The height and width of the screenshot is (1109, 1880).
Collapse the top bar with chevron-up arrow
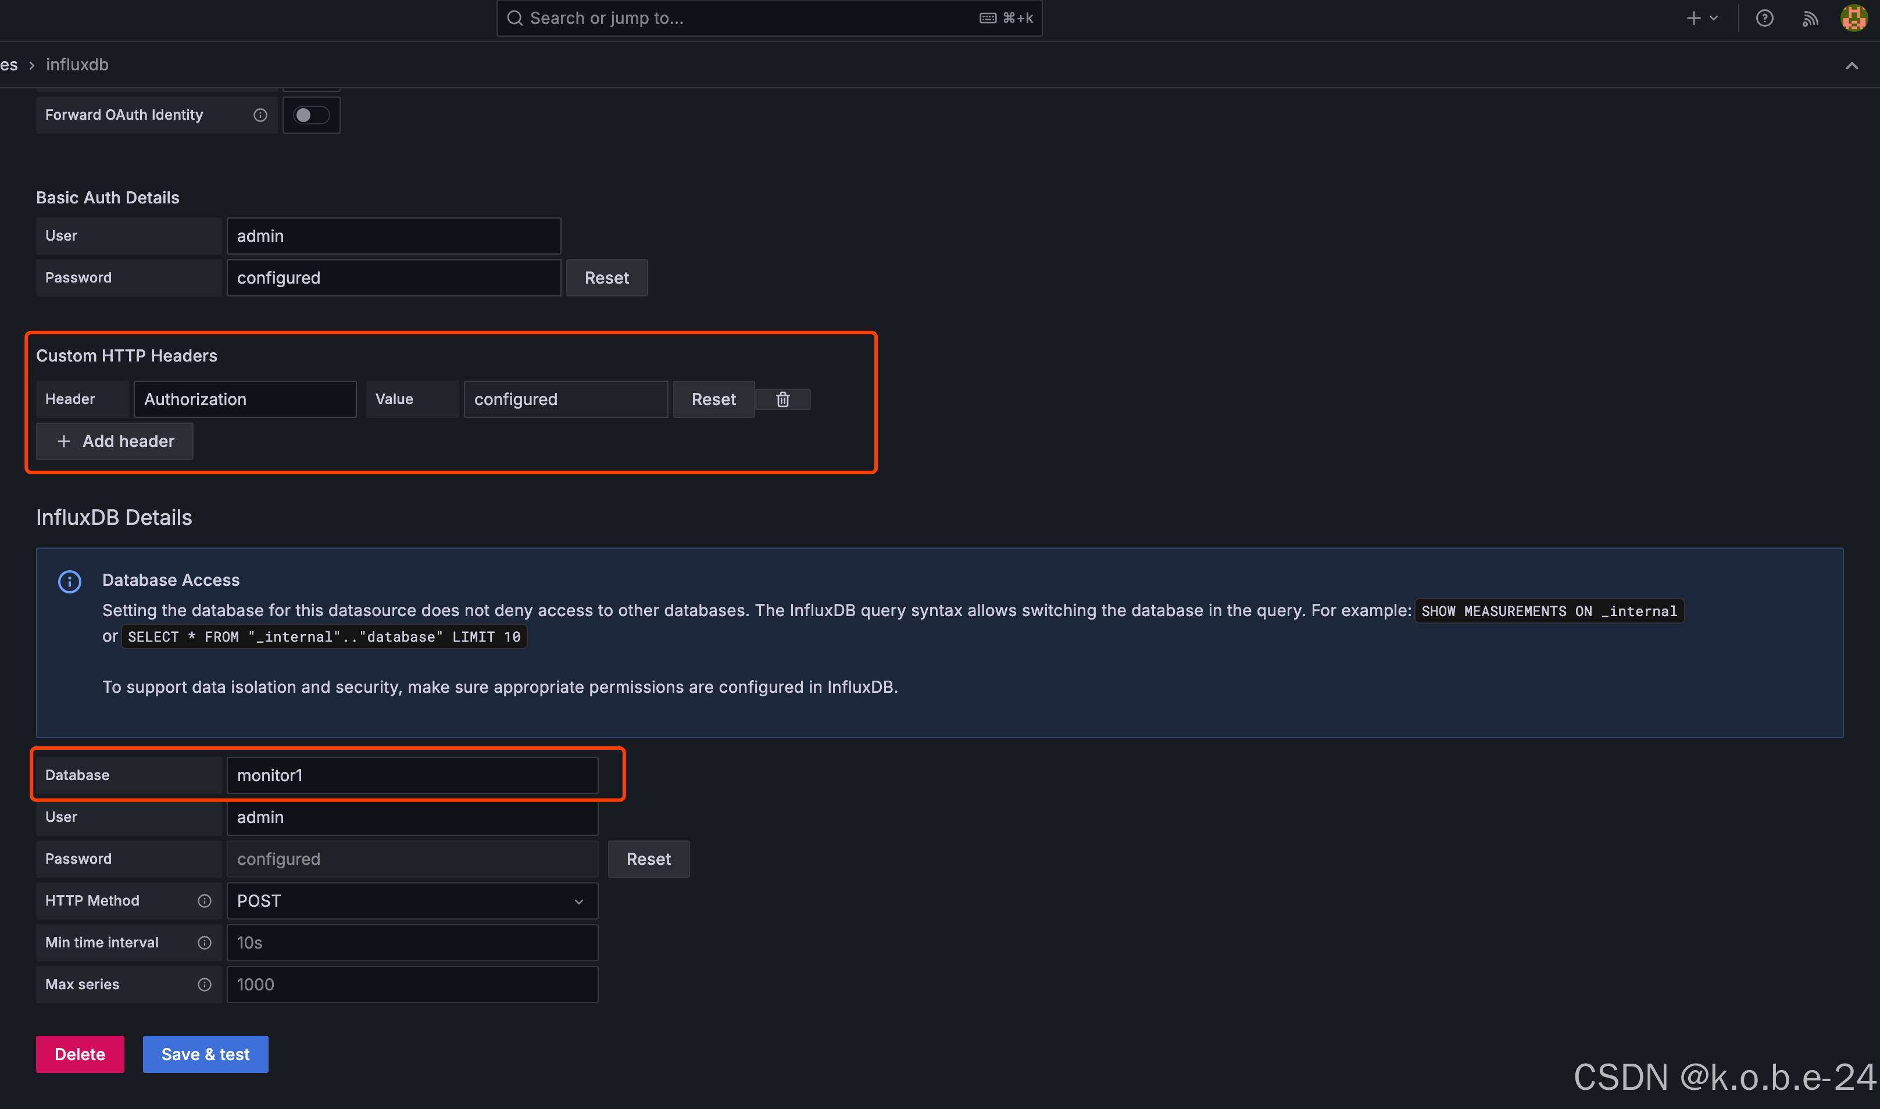[x=1852, y=66]
